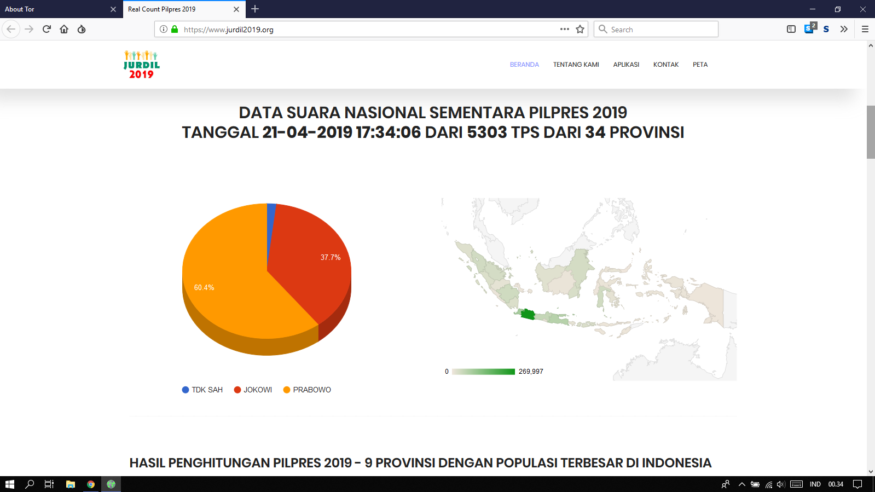This screenshot has width=875, height=492.
Task: Click the green map color scale bar
Action: [484, 372]
